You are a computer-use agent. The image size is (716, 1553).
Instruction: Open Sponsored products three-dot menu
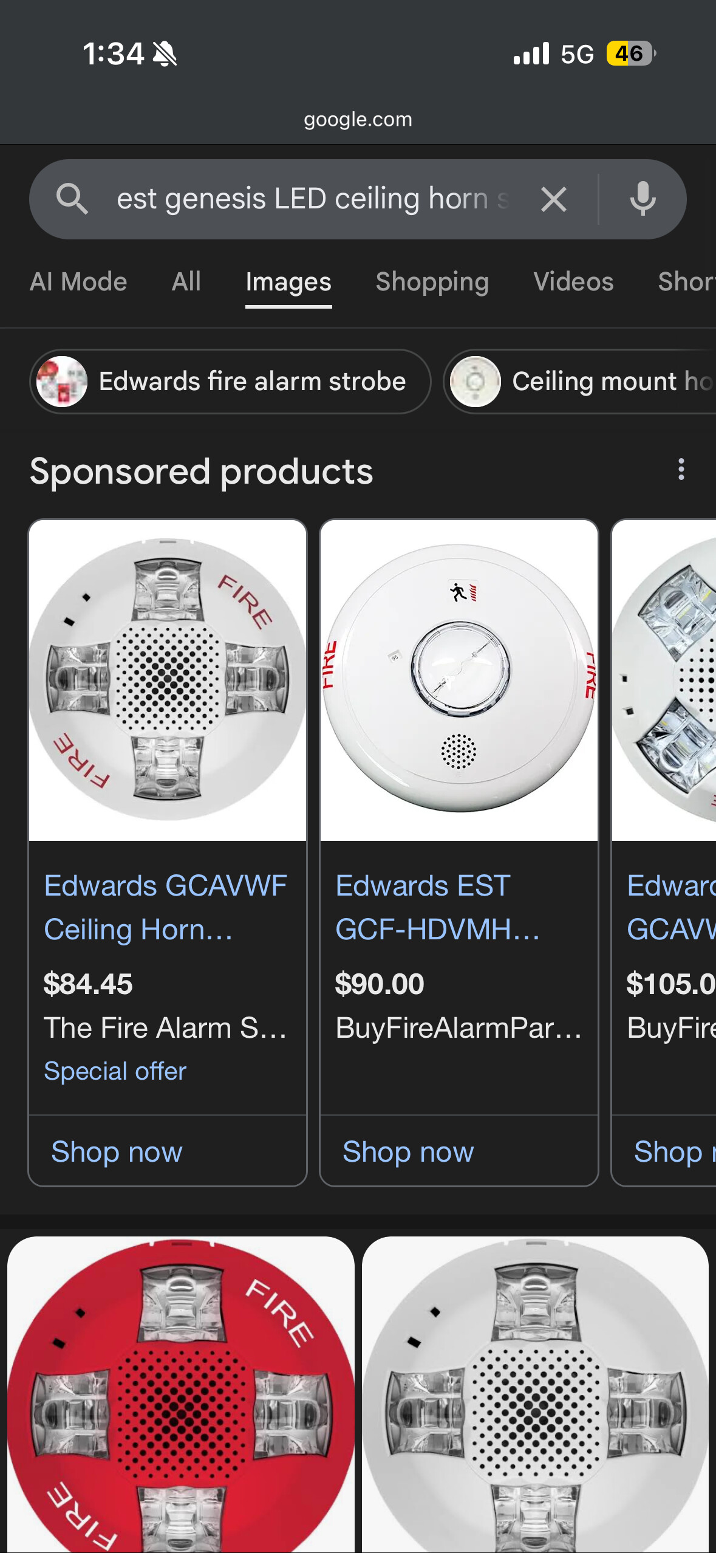681,470
